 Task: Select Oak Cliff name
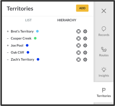pyautogui.click(x=17, y=52)
